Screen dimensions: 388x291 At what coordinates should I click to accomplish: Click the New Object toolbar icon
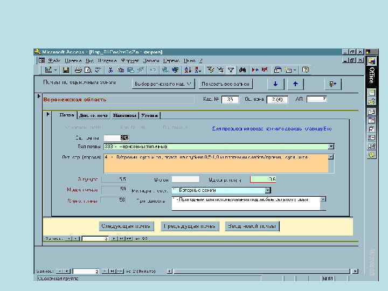coord(288,70)
